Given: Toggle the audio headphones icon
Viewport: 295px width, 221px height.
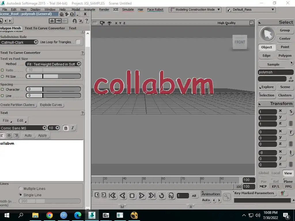Looking at the screenshot, I should (x=171, y=196).
